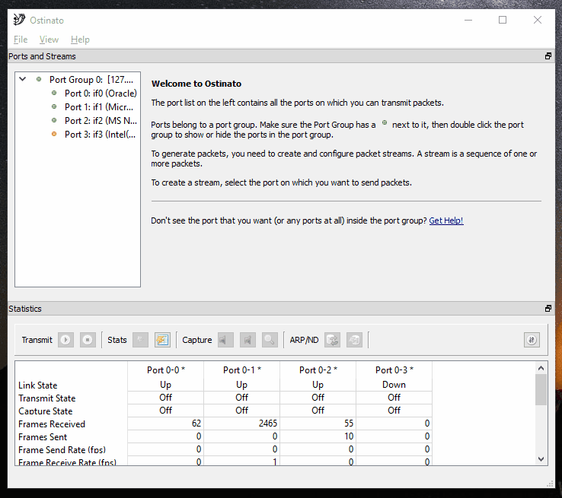Viewport: 562px width, 498px height.
Task: View captured packets magnifier icon
Action: point(270,340)
